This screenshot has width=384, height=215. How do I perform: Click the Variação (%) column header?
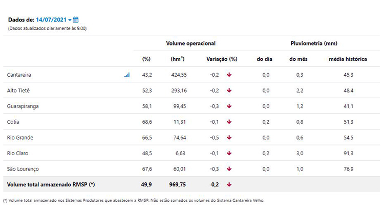222,59
